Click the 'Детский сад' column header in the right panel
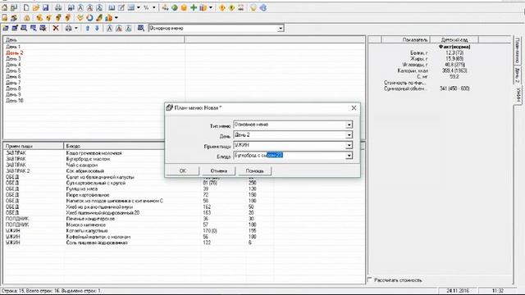The image size is (525, 295). coord(454,40)
